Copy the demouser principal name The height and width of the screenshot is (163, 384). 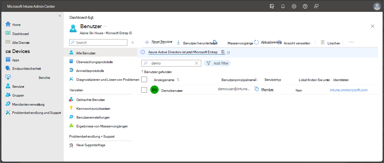[x=257, y=89]
